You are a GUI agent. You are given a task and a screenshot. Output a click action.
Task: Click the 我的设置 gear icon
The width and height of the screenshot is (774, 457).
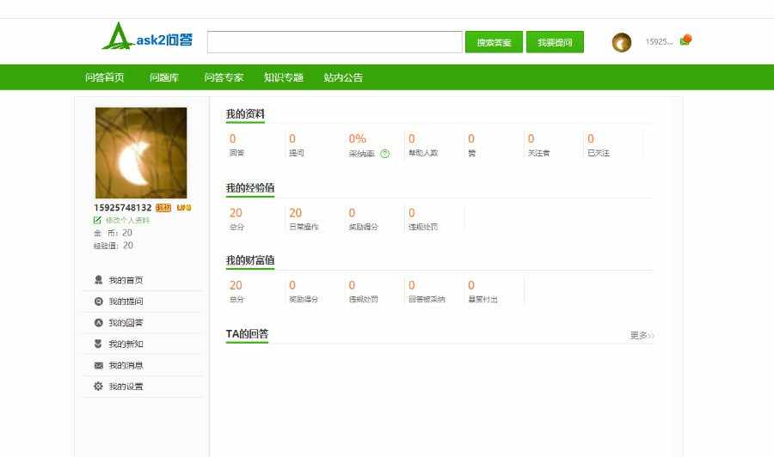[x=98, y=387]
